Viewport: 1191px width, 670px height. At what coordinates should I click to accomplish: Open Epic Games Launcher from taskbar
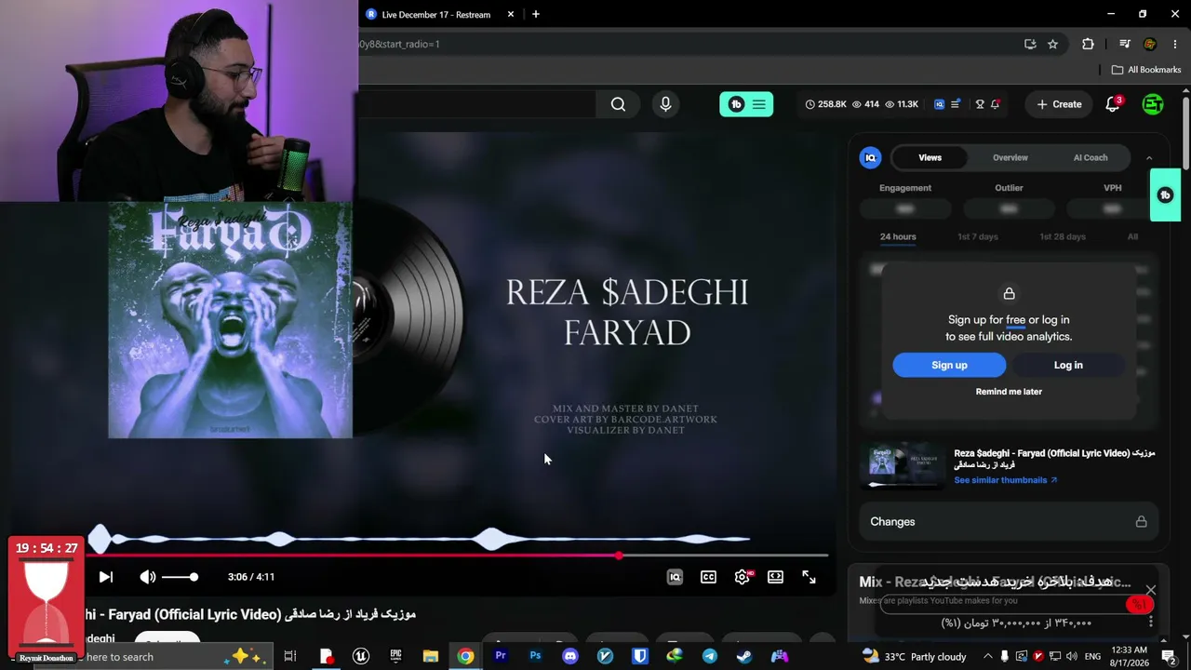point(395,657)
